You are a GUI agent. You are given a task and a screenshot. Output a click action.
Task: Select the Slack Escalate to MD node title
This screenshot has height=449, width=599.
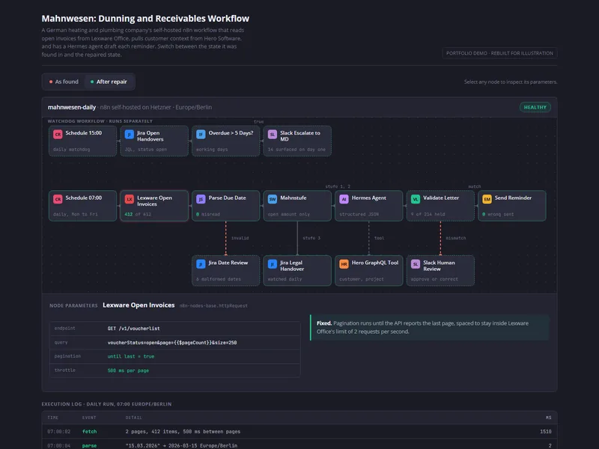[300, 136]
